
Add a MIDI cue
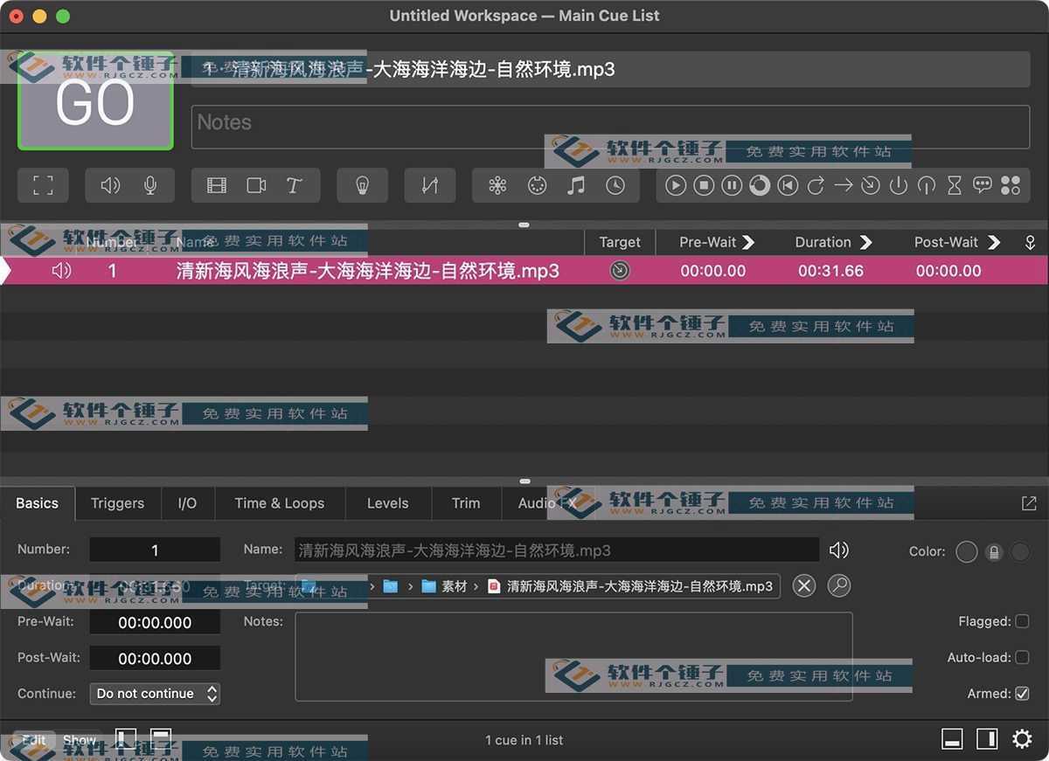pyautogui.click(x=536, y=185)
